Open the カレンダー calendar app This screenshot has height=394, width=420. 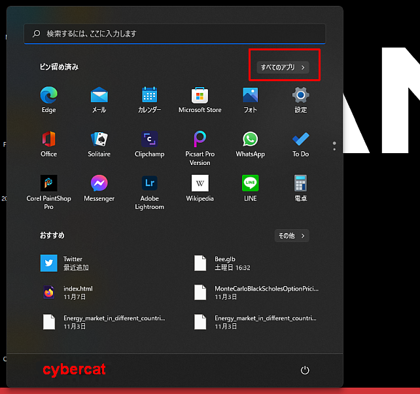[149, 99]
